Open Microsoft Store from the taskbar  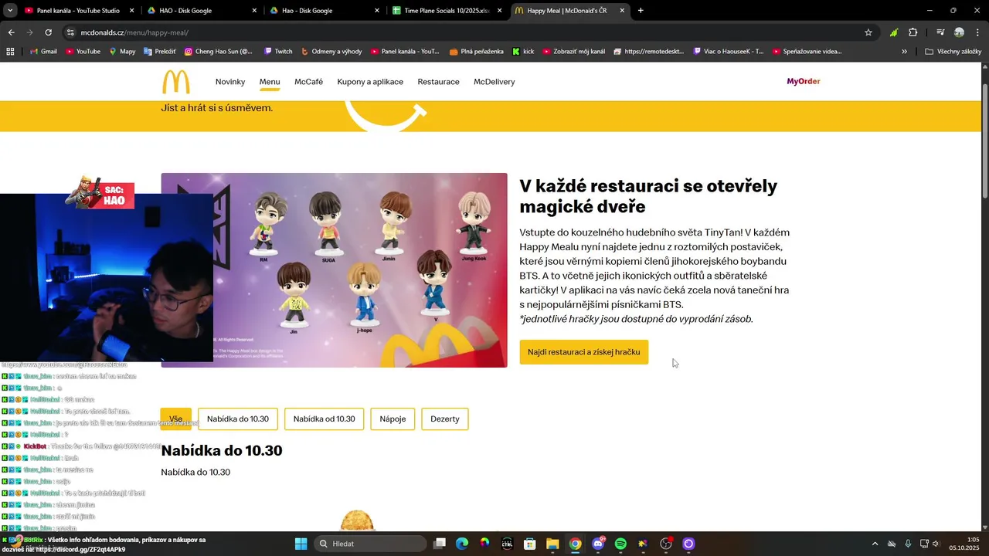click(530, 544)
